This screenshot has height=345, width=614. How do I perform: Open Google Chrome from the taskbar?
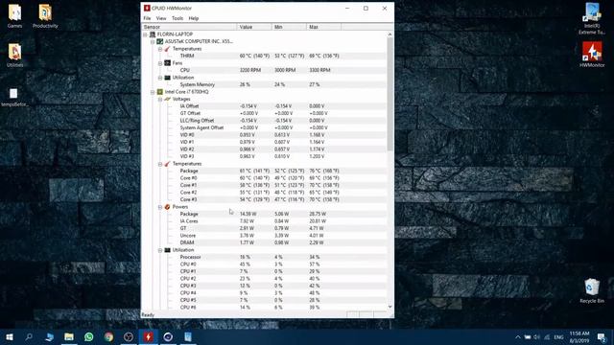pos(108,336)
